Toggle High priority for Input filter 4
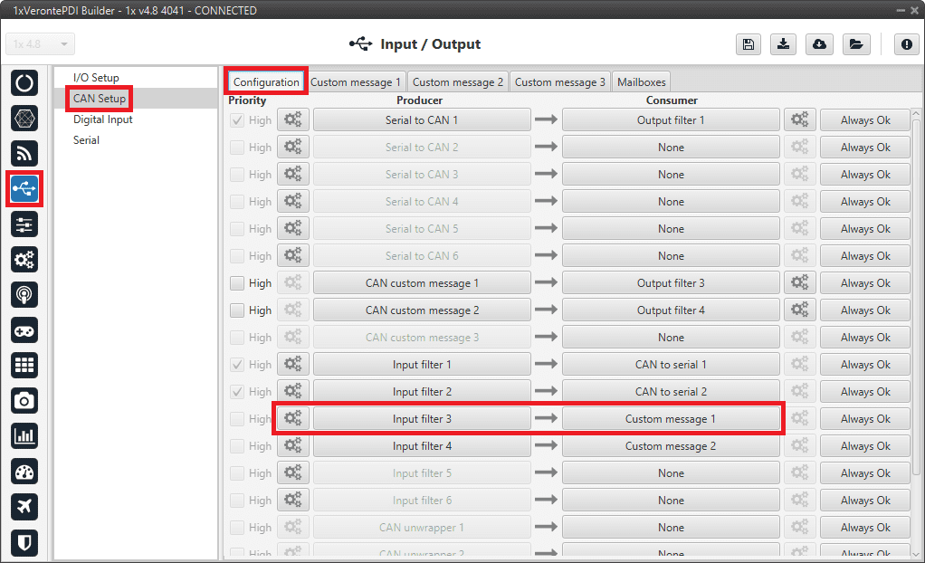 [237, 446]
